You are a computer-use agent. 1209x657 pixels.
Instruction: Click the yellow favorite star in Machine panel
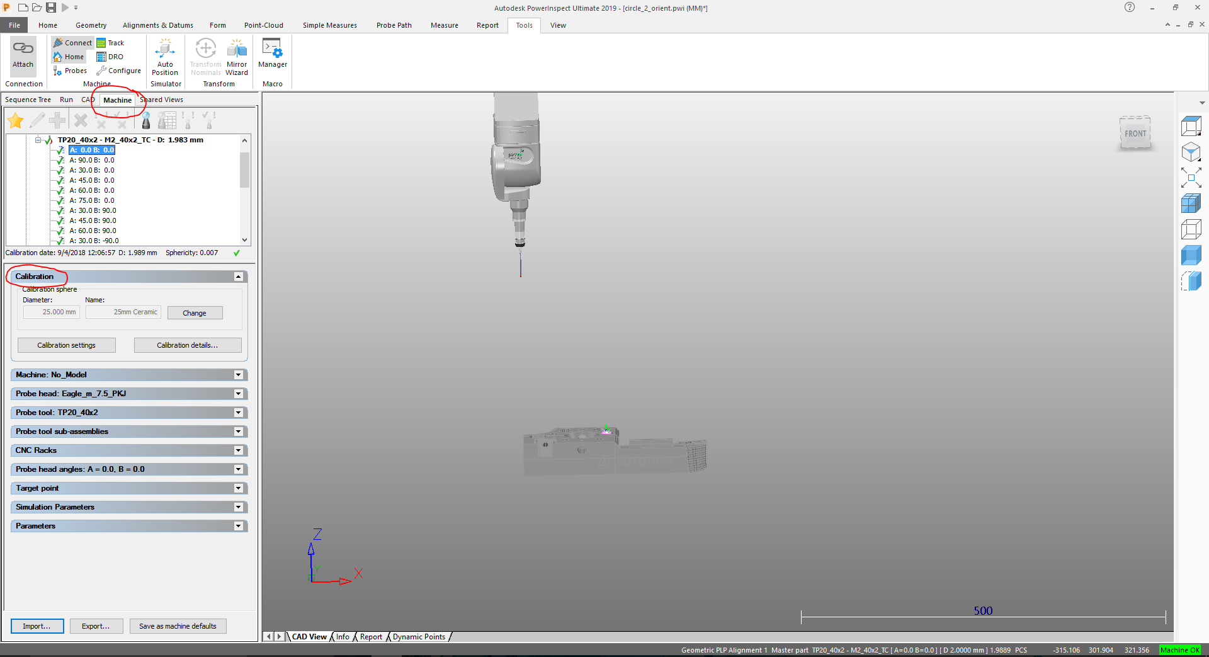tap(15, 120)
